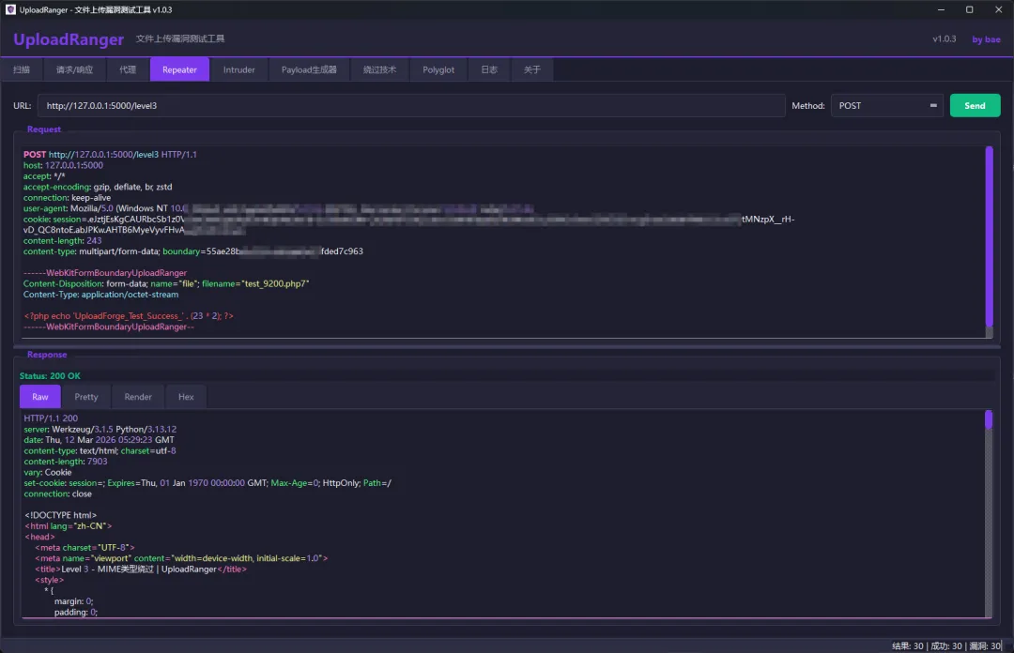Viewport: 1014px width, 653px height.
Task: Click the server: Werkzeug/3.1.5 response header
Action: (x=100, y=430)
